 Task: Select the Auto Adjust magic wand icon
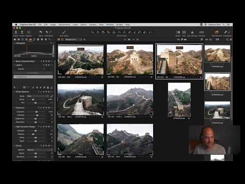pos(64,32)
